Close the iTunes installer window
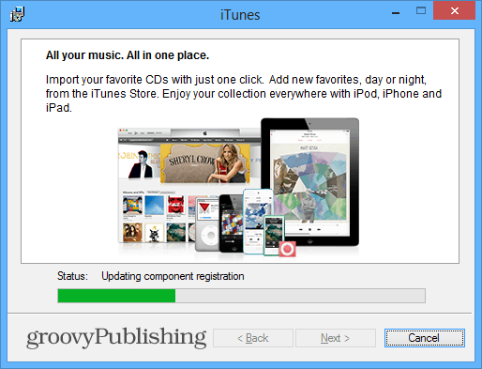The image size is (482, 369). pyautogui.click(x=455, y=11)
